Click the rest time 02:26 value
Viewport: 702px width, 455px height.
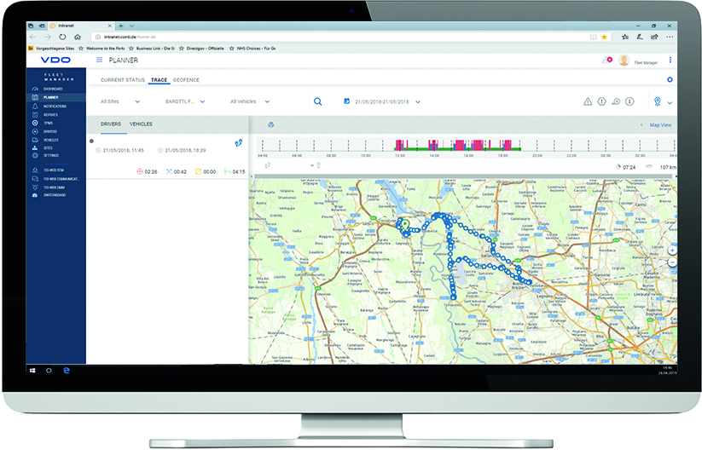[151, 172]
